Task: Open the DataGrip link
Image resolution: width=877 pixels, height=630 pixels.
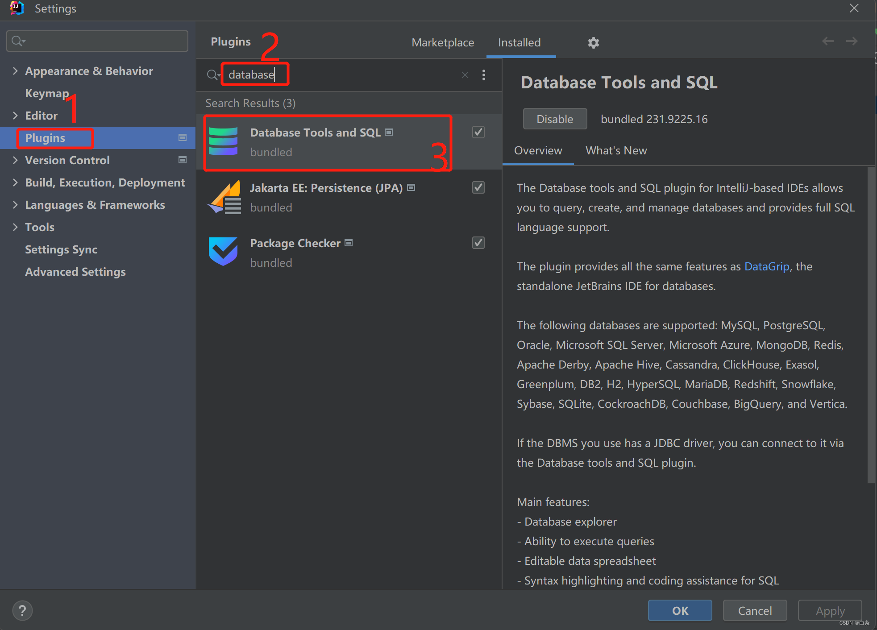Action: [x=767, y=266]
